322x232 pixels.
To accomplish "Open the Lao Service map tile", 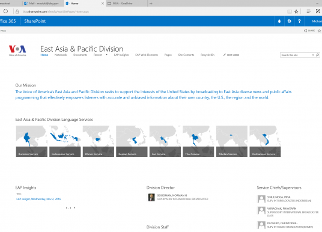I will point(165,141).
